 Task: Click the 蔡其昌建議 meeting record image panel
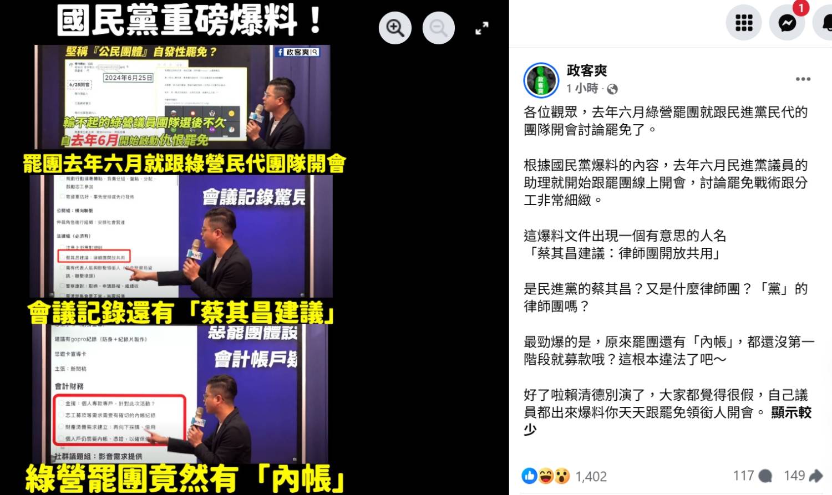click(181, 236)
